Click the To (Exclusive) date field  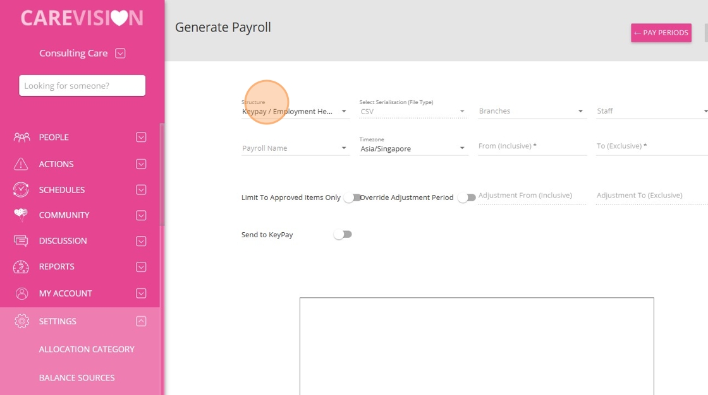tap(652, 146)
